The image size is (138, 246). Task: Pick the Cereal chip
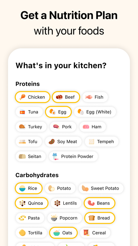point(95,233)
